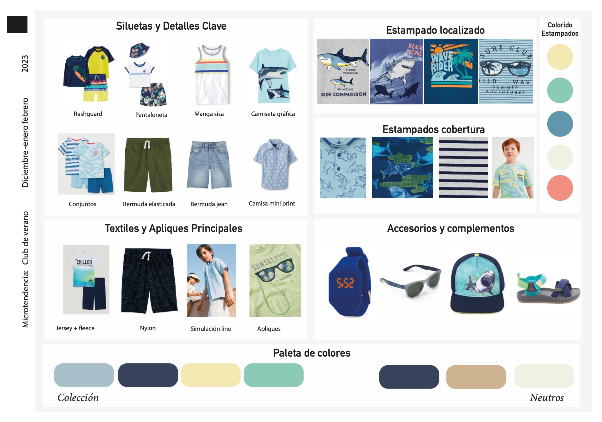
Task: Click the navy striped coverage print
Action: (463, 167)
